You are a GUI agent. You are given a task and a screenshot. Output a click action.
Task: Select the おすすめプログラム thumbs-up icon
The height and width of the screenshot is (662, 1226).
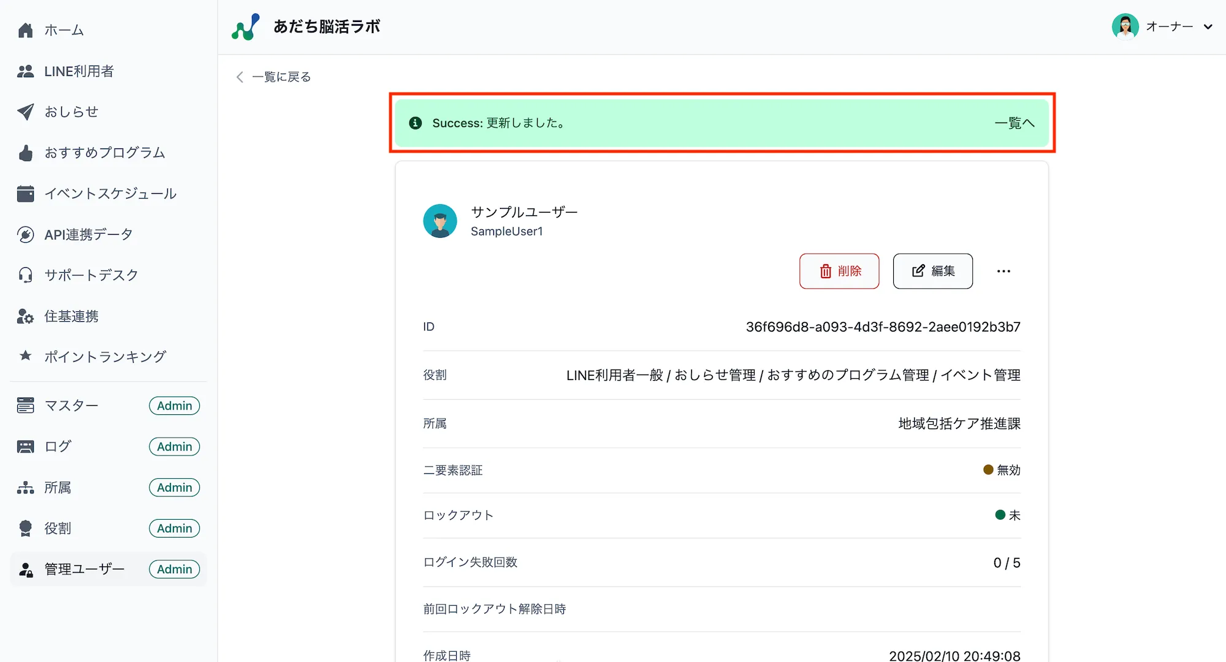click(25, 153)
